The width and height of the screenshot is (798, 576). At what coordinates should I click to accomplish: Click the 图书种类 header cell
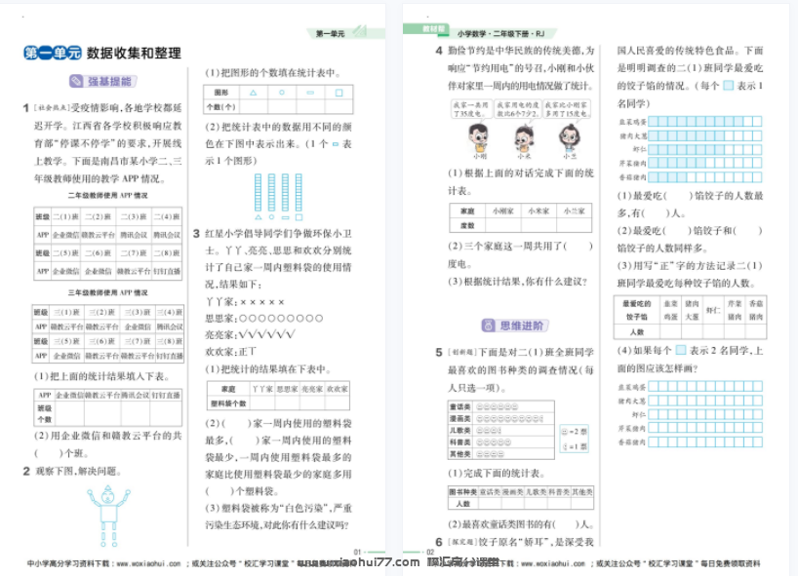[x=462, y=491]
